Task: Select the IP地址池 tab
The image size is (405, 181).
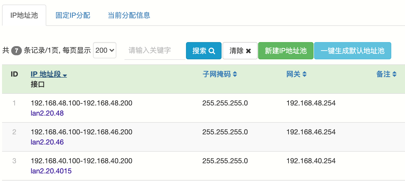Action: [24, 15]
